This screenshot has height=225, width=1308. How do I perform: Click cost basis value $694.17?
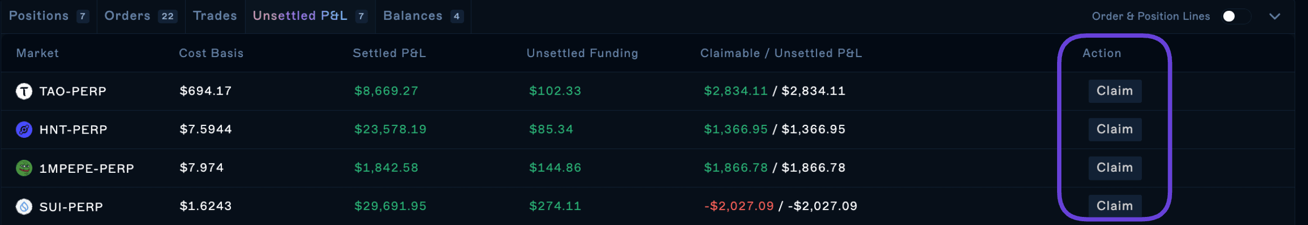[x=206, y=91]
